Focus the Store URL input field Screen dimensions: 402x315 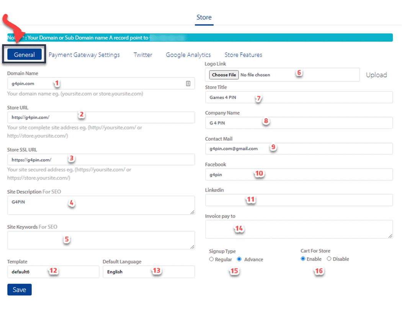pos(101,118)
